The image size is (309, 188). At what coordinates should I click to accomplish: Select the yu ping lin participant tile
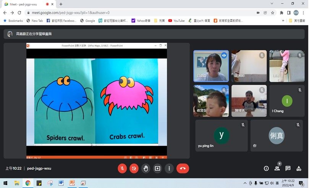pyautogui.click(x=221, y=136)
